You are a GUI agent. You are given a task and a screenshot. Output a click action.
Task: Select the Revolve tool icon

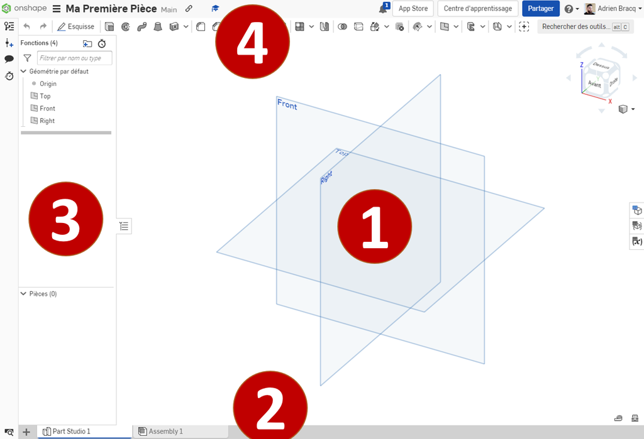(125, 26)
